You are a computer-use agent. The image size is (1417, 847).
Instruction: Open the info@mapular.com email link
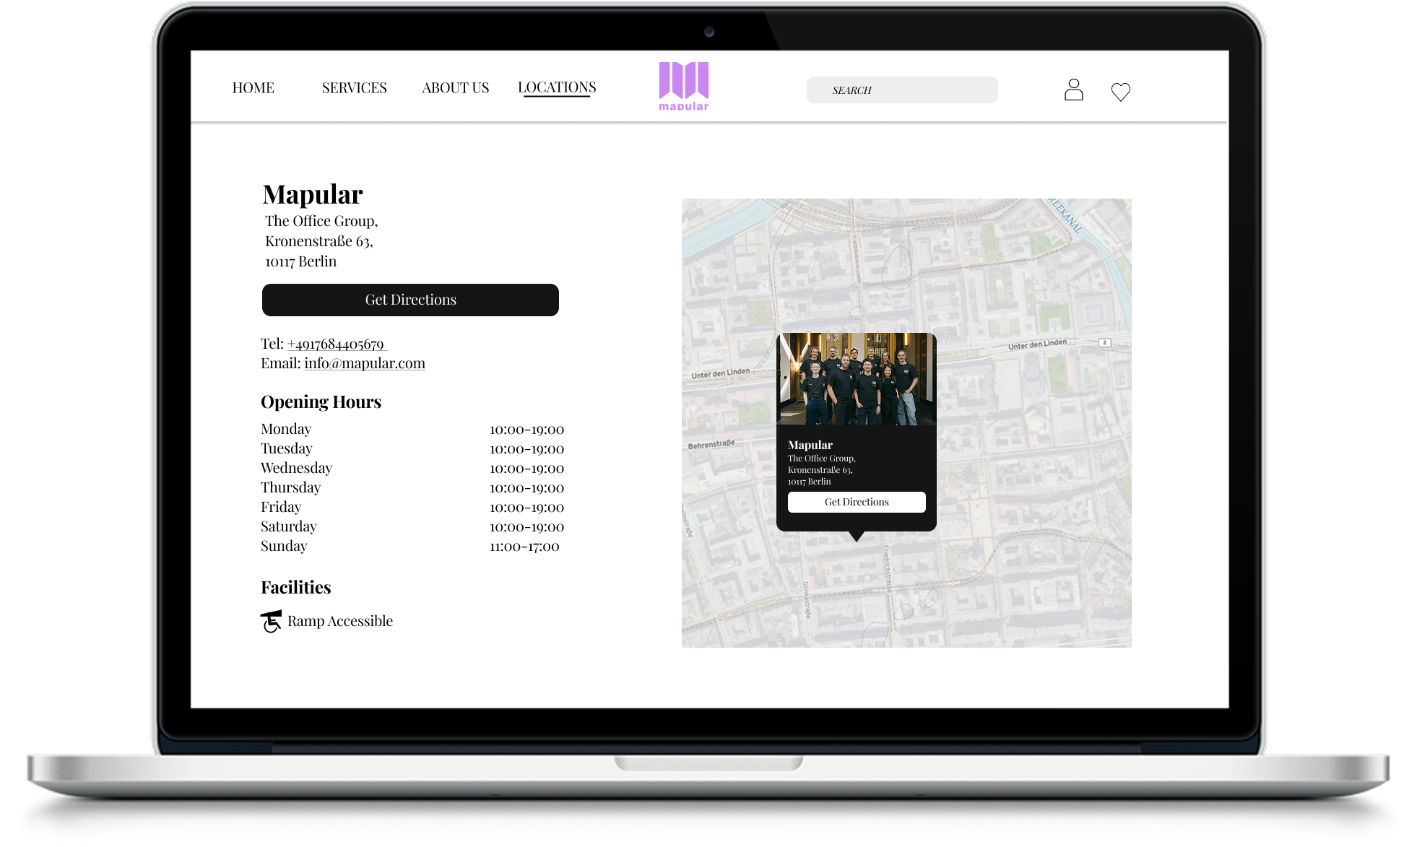(x=364, y=363)
